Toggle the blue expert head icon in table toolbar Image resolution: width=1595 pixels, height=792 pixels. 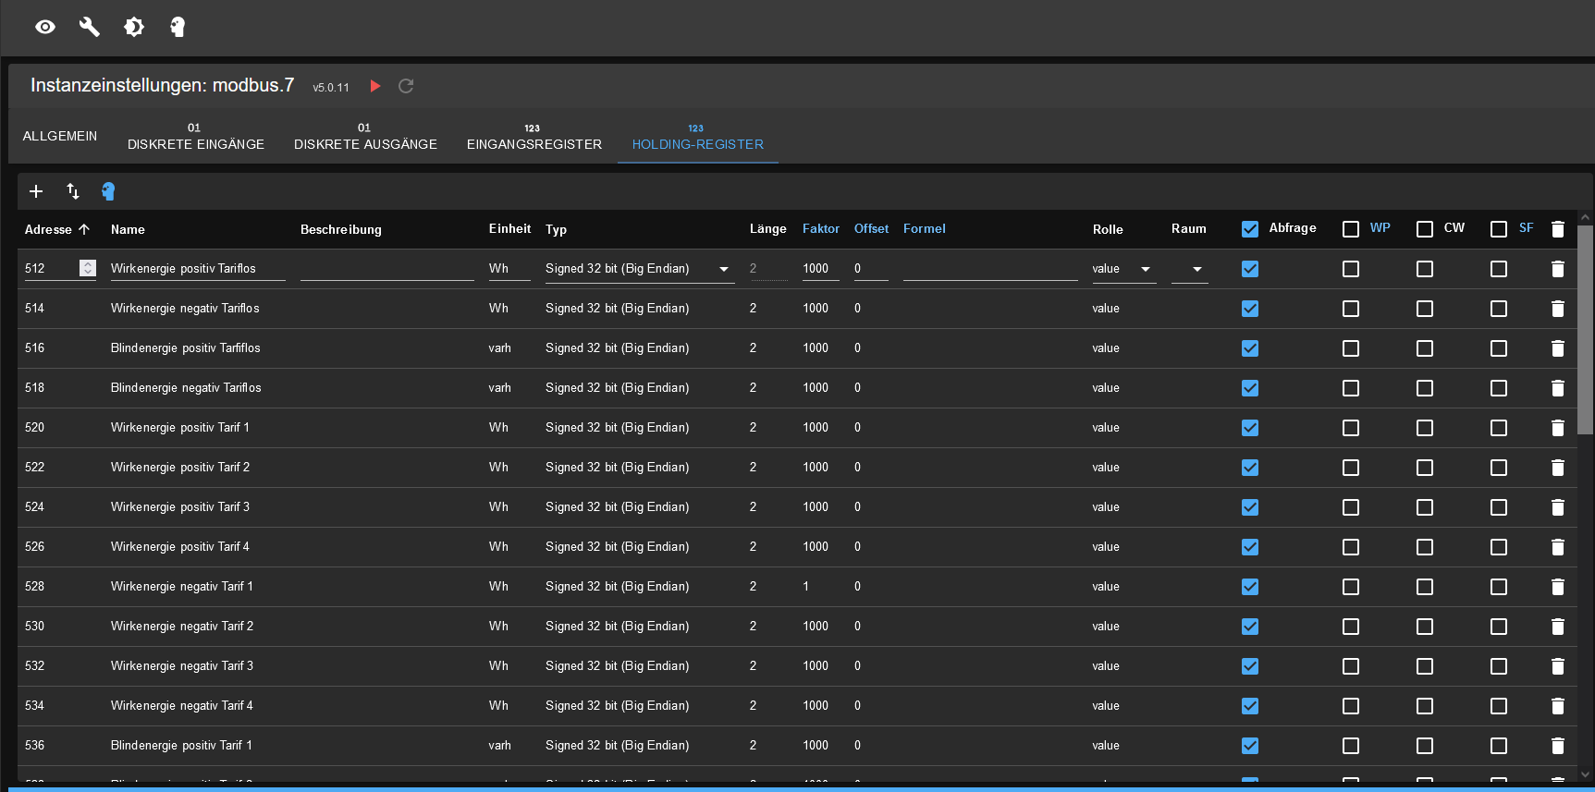point(108,191)
